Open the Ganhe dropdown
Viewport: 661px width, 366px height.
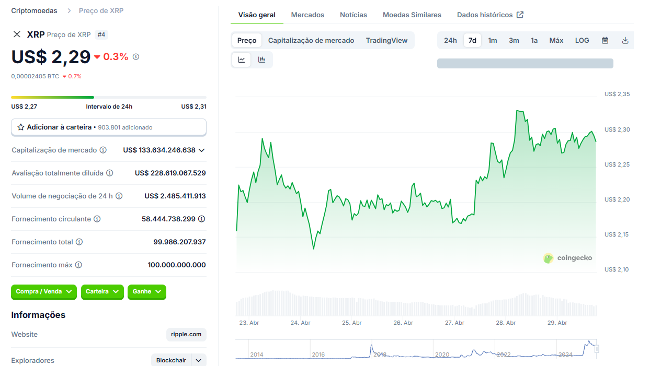[147, 291]
